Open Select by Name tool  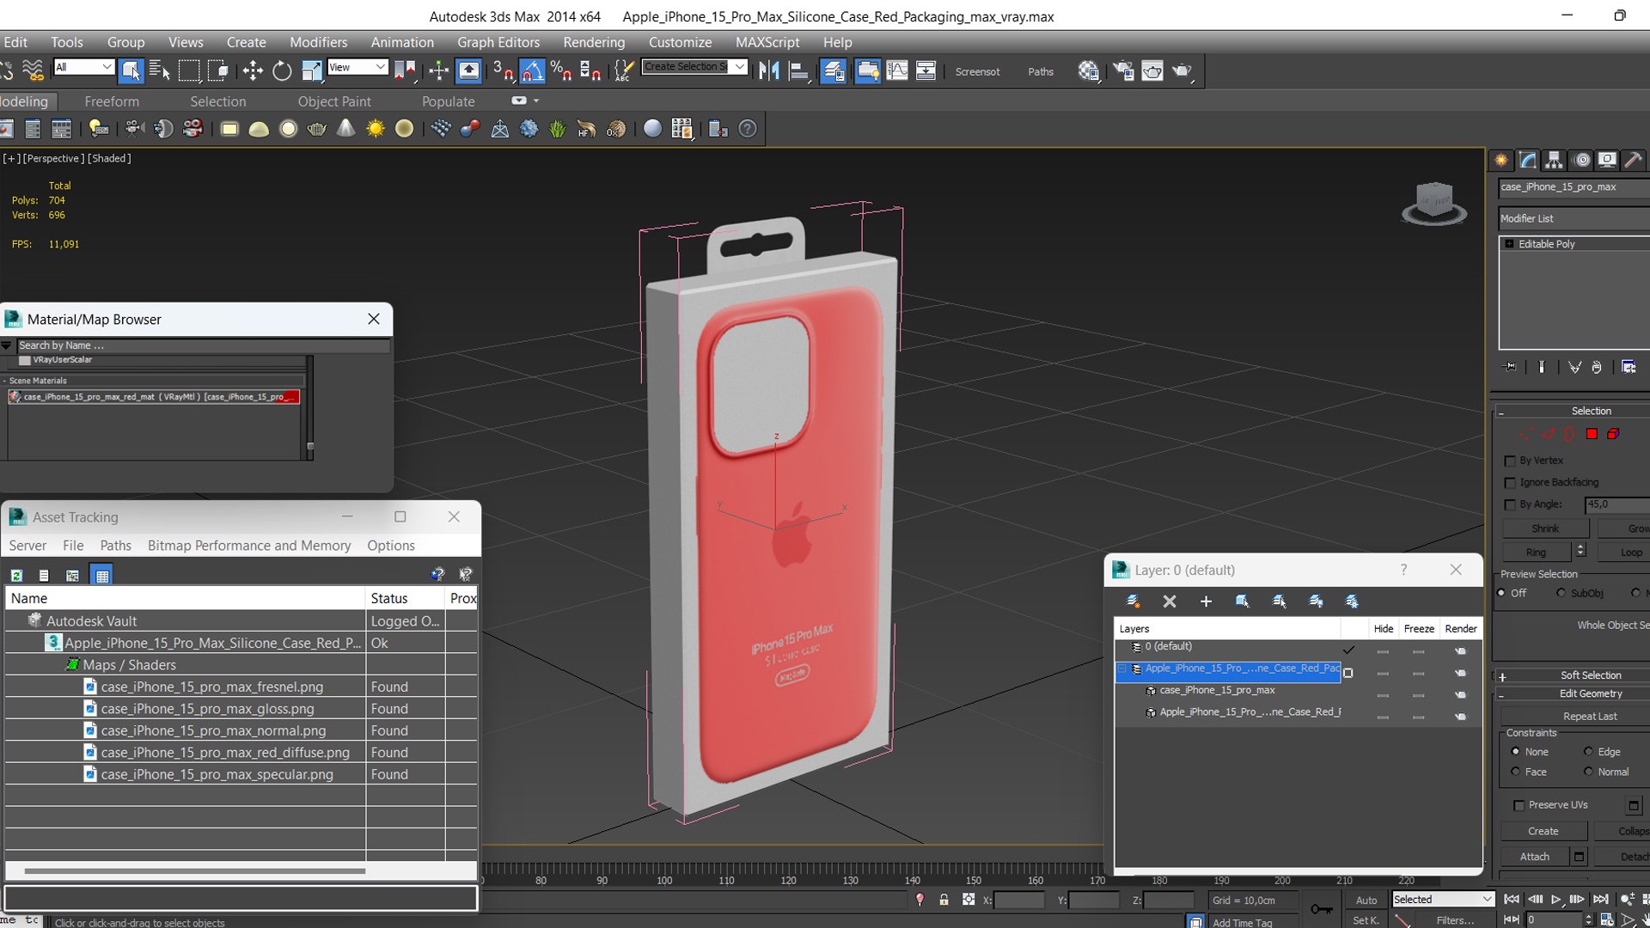[160, 70]
